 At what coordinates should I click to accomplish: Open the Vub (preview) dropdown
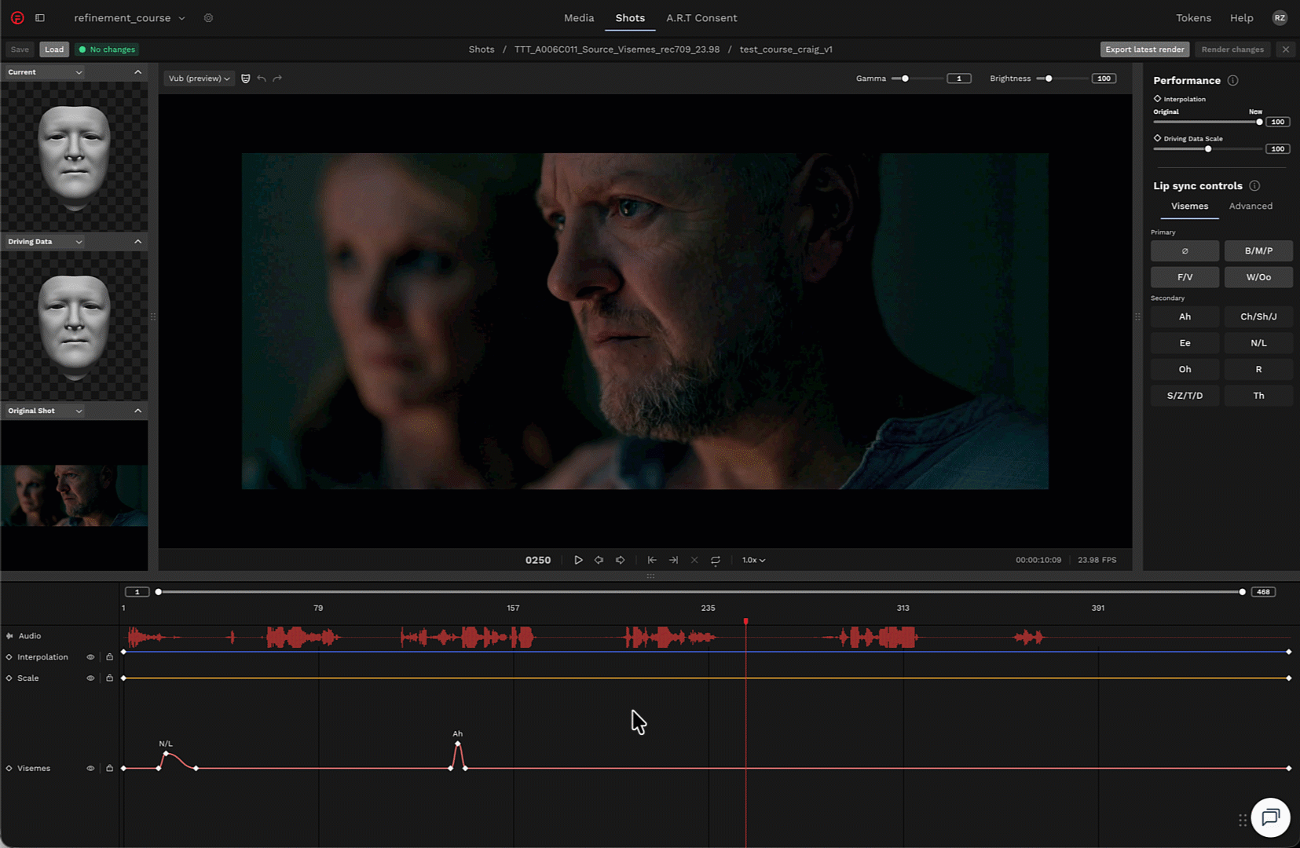[200, 79]
